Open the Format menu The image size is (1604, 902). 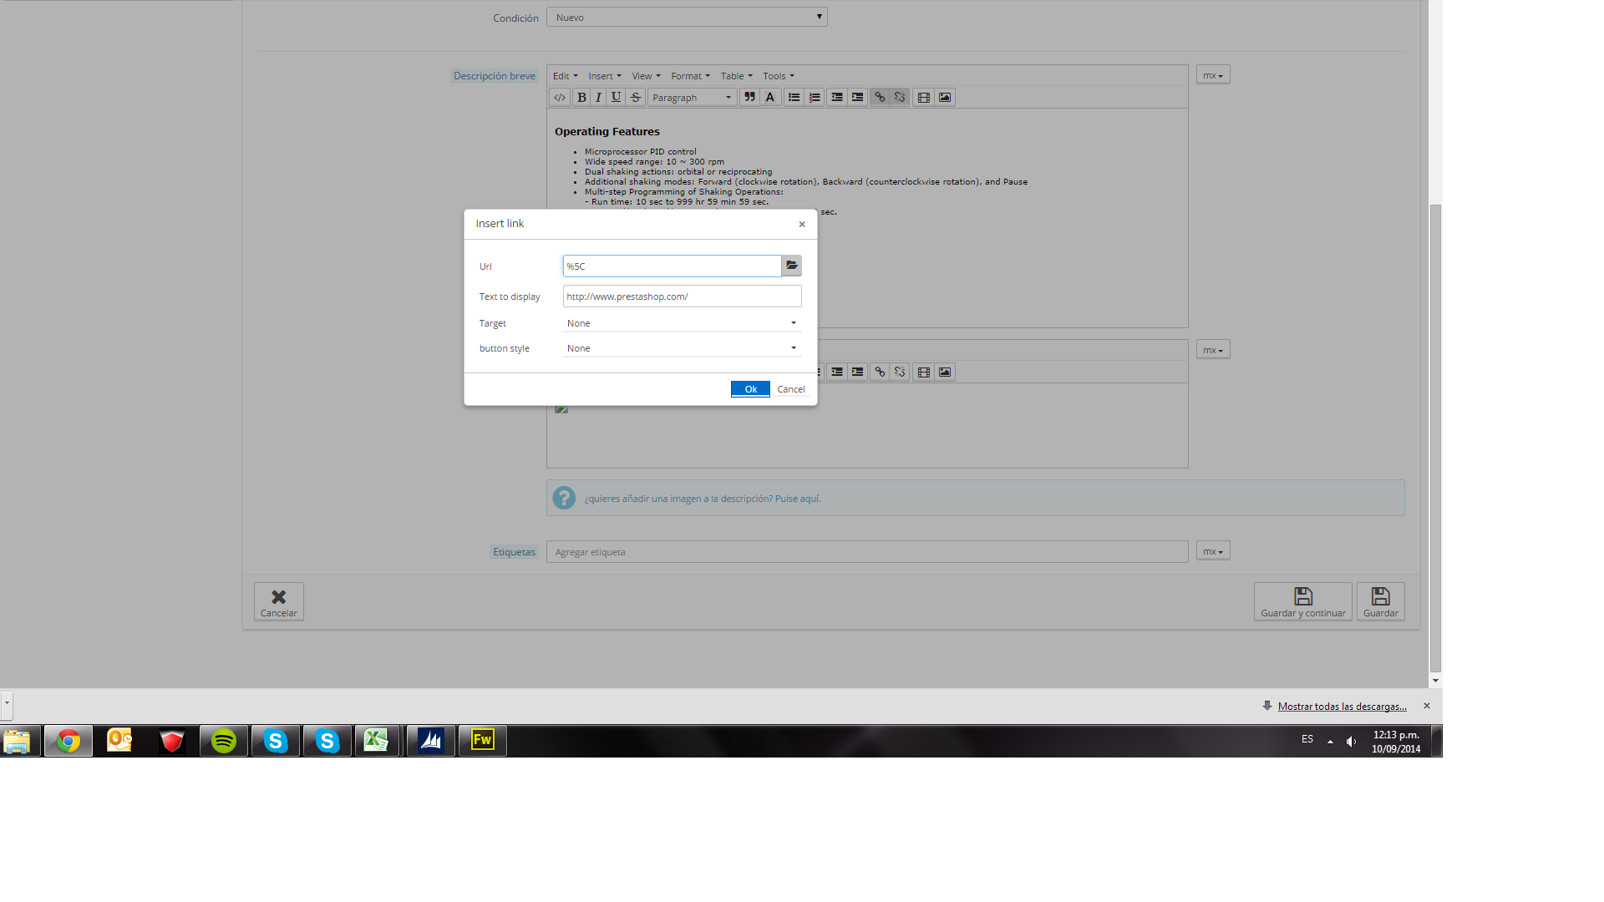point(690,76)
